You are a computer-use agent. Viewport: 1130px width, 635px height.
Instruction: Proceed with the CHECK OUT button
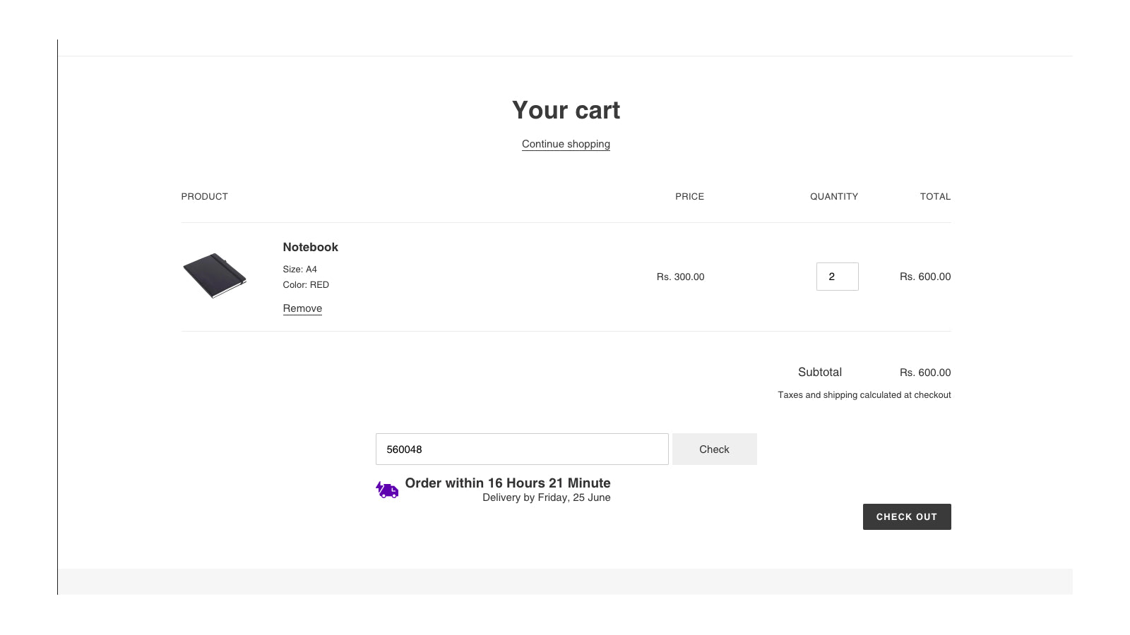(906, 516)
